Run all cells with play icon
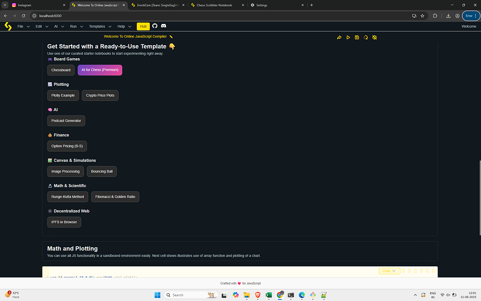The image size is (481, 301). point(348,38)
